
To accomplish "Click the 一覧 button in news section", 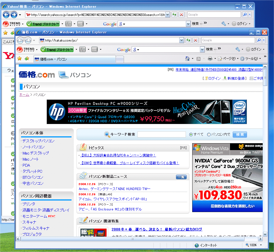I will pos(181,177).
